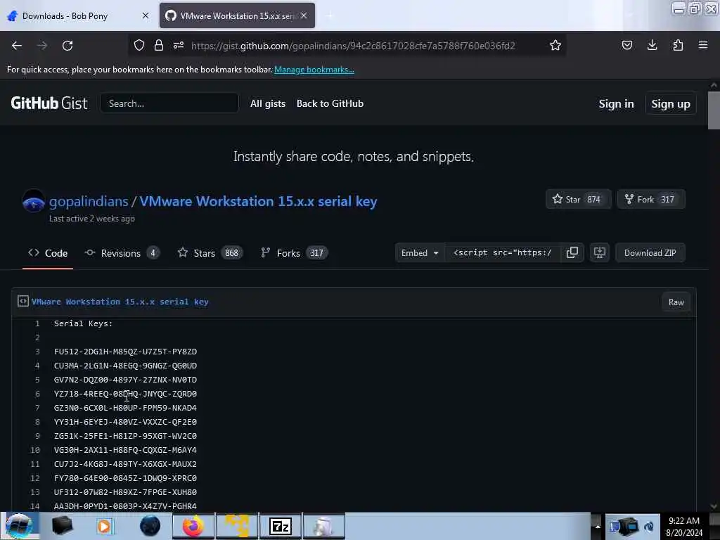
Task: Open the Firefox downloads panel
Action: 652,46
